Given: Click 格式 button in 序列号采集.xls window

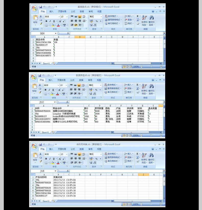Looking at the screenshot, I should pyautogui.click(x=129, y=161).
